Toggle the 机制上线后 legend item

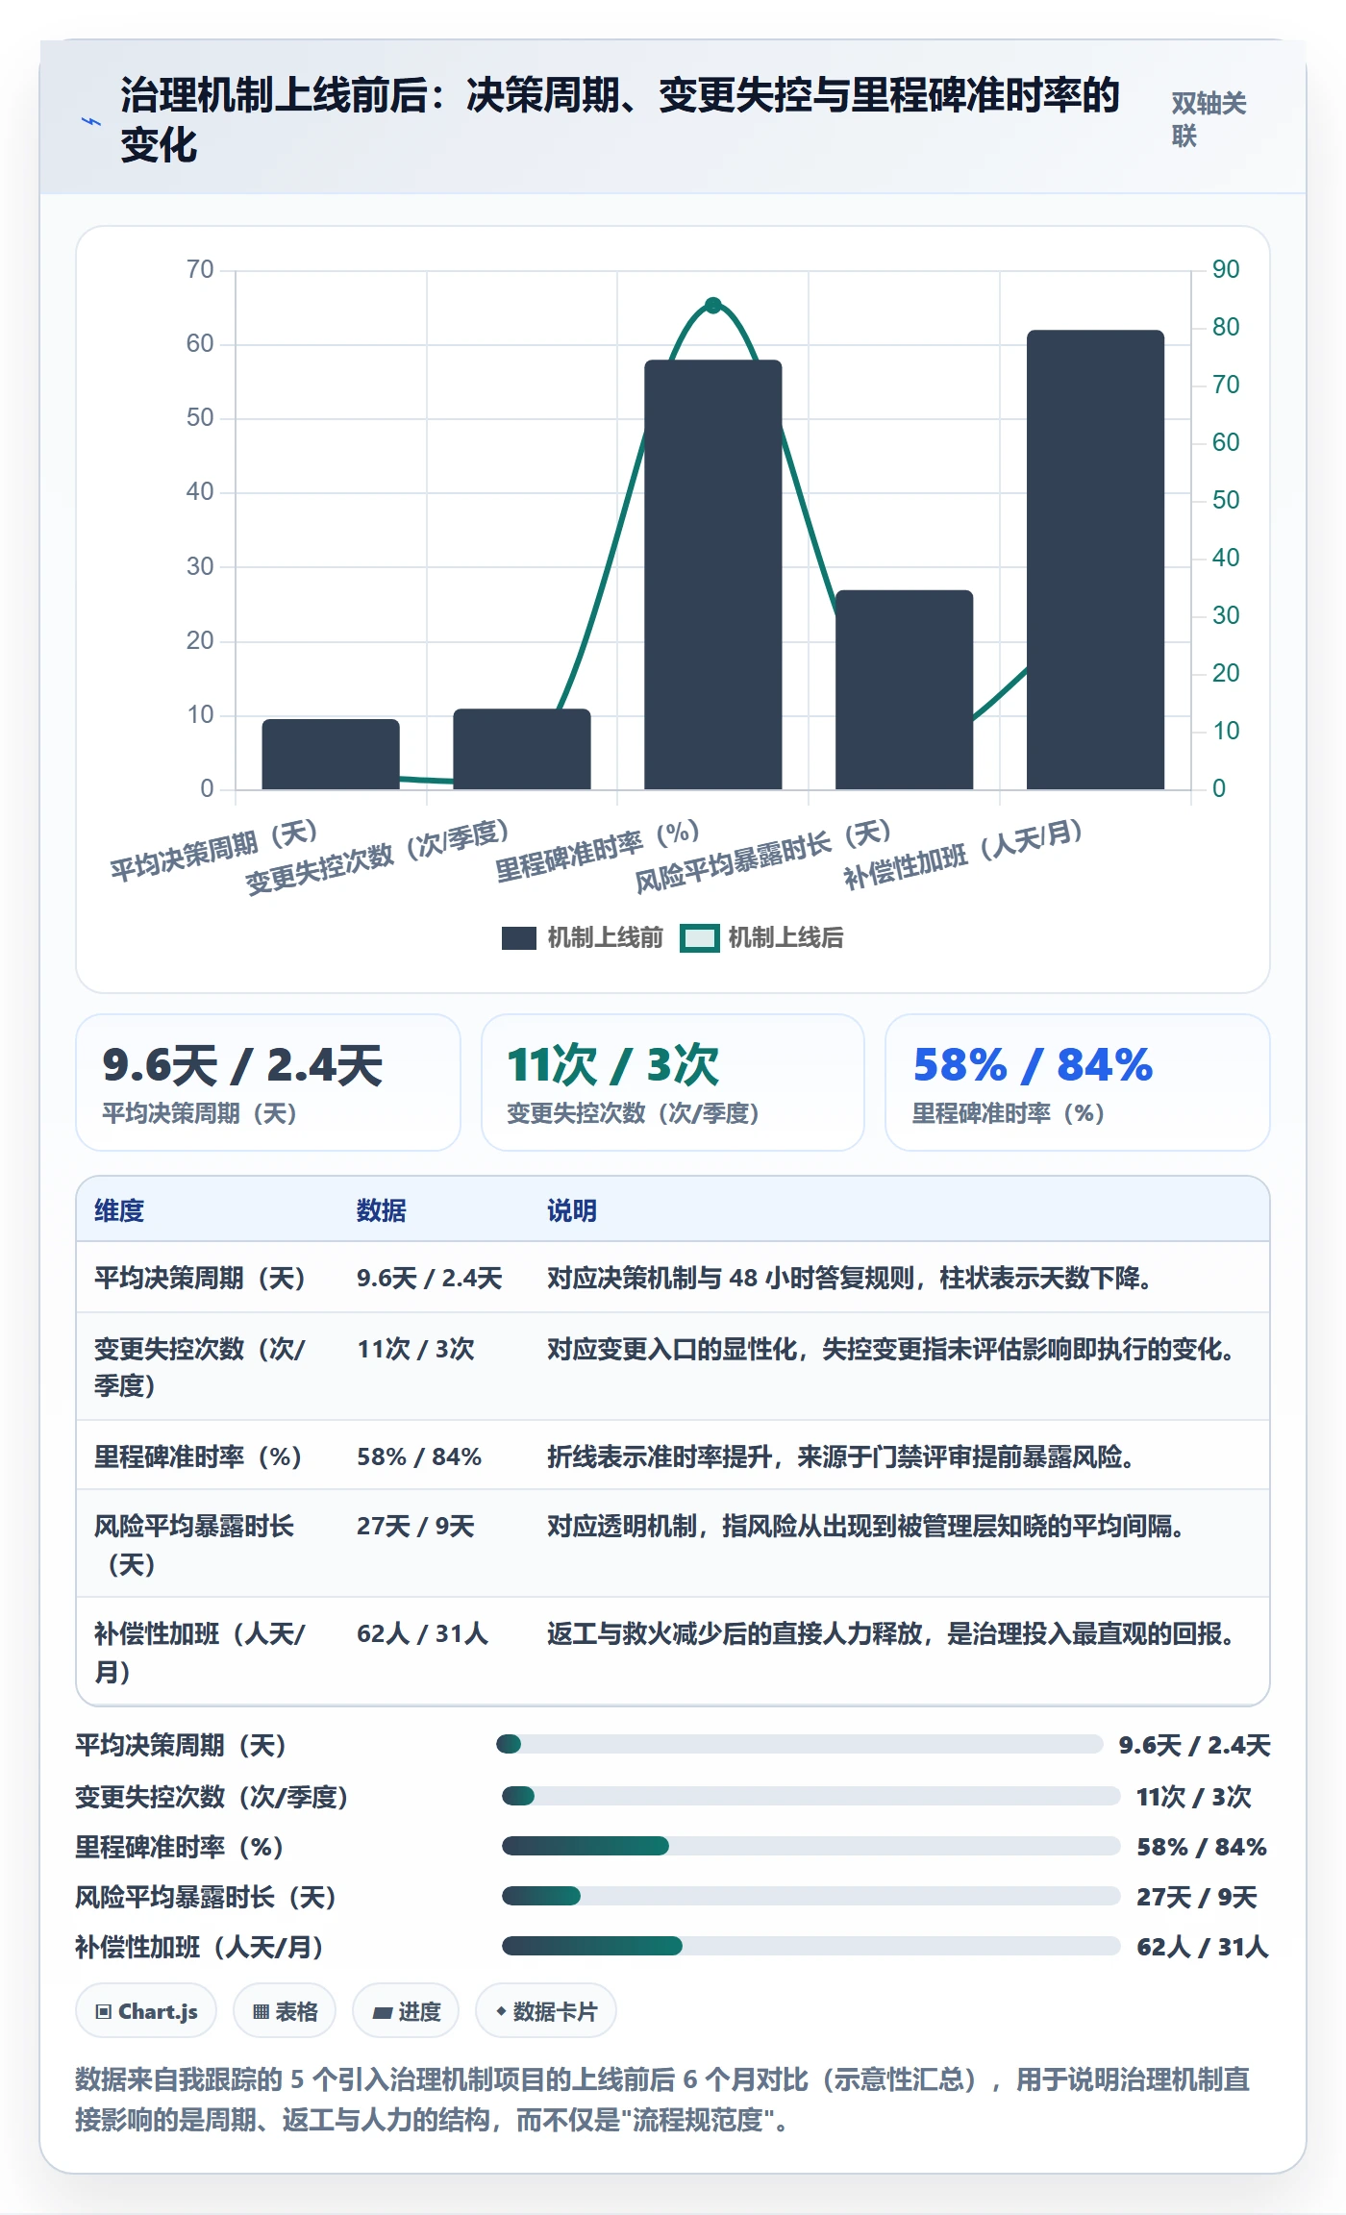coord(761,937)
